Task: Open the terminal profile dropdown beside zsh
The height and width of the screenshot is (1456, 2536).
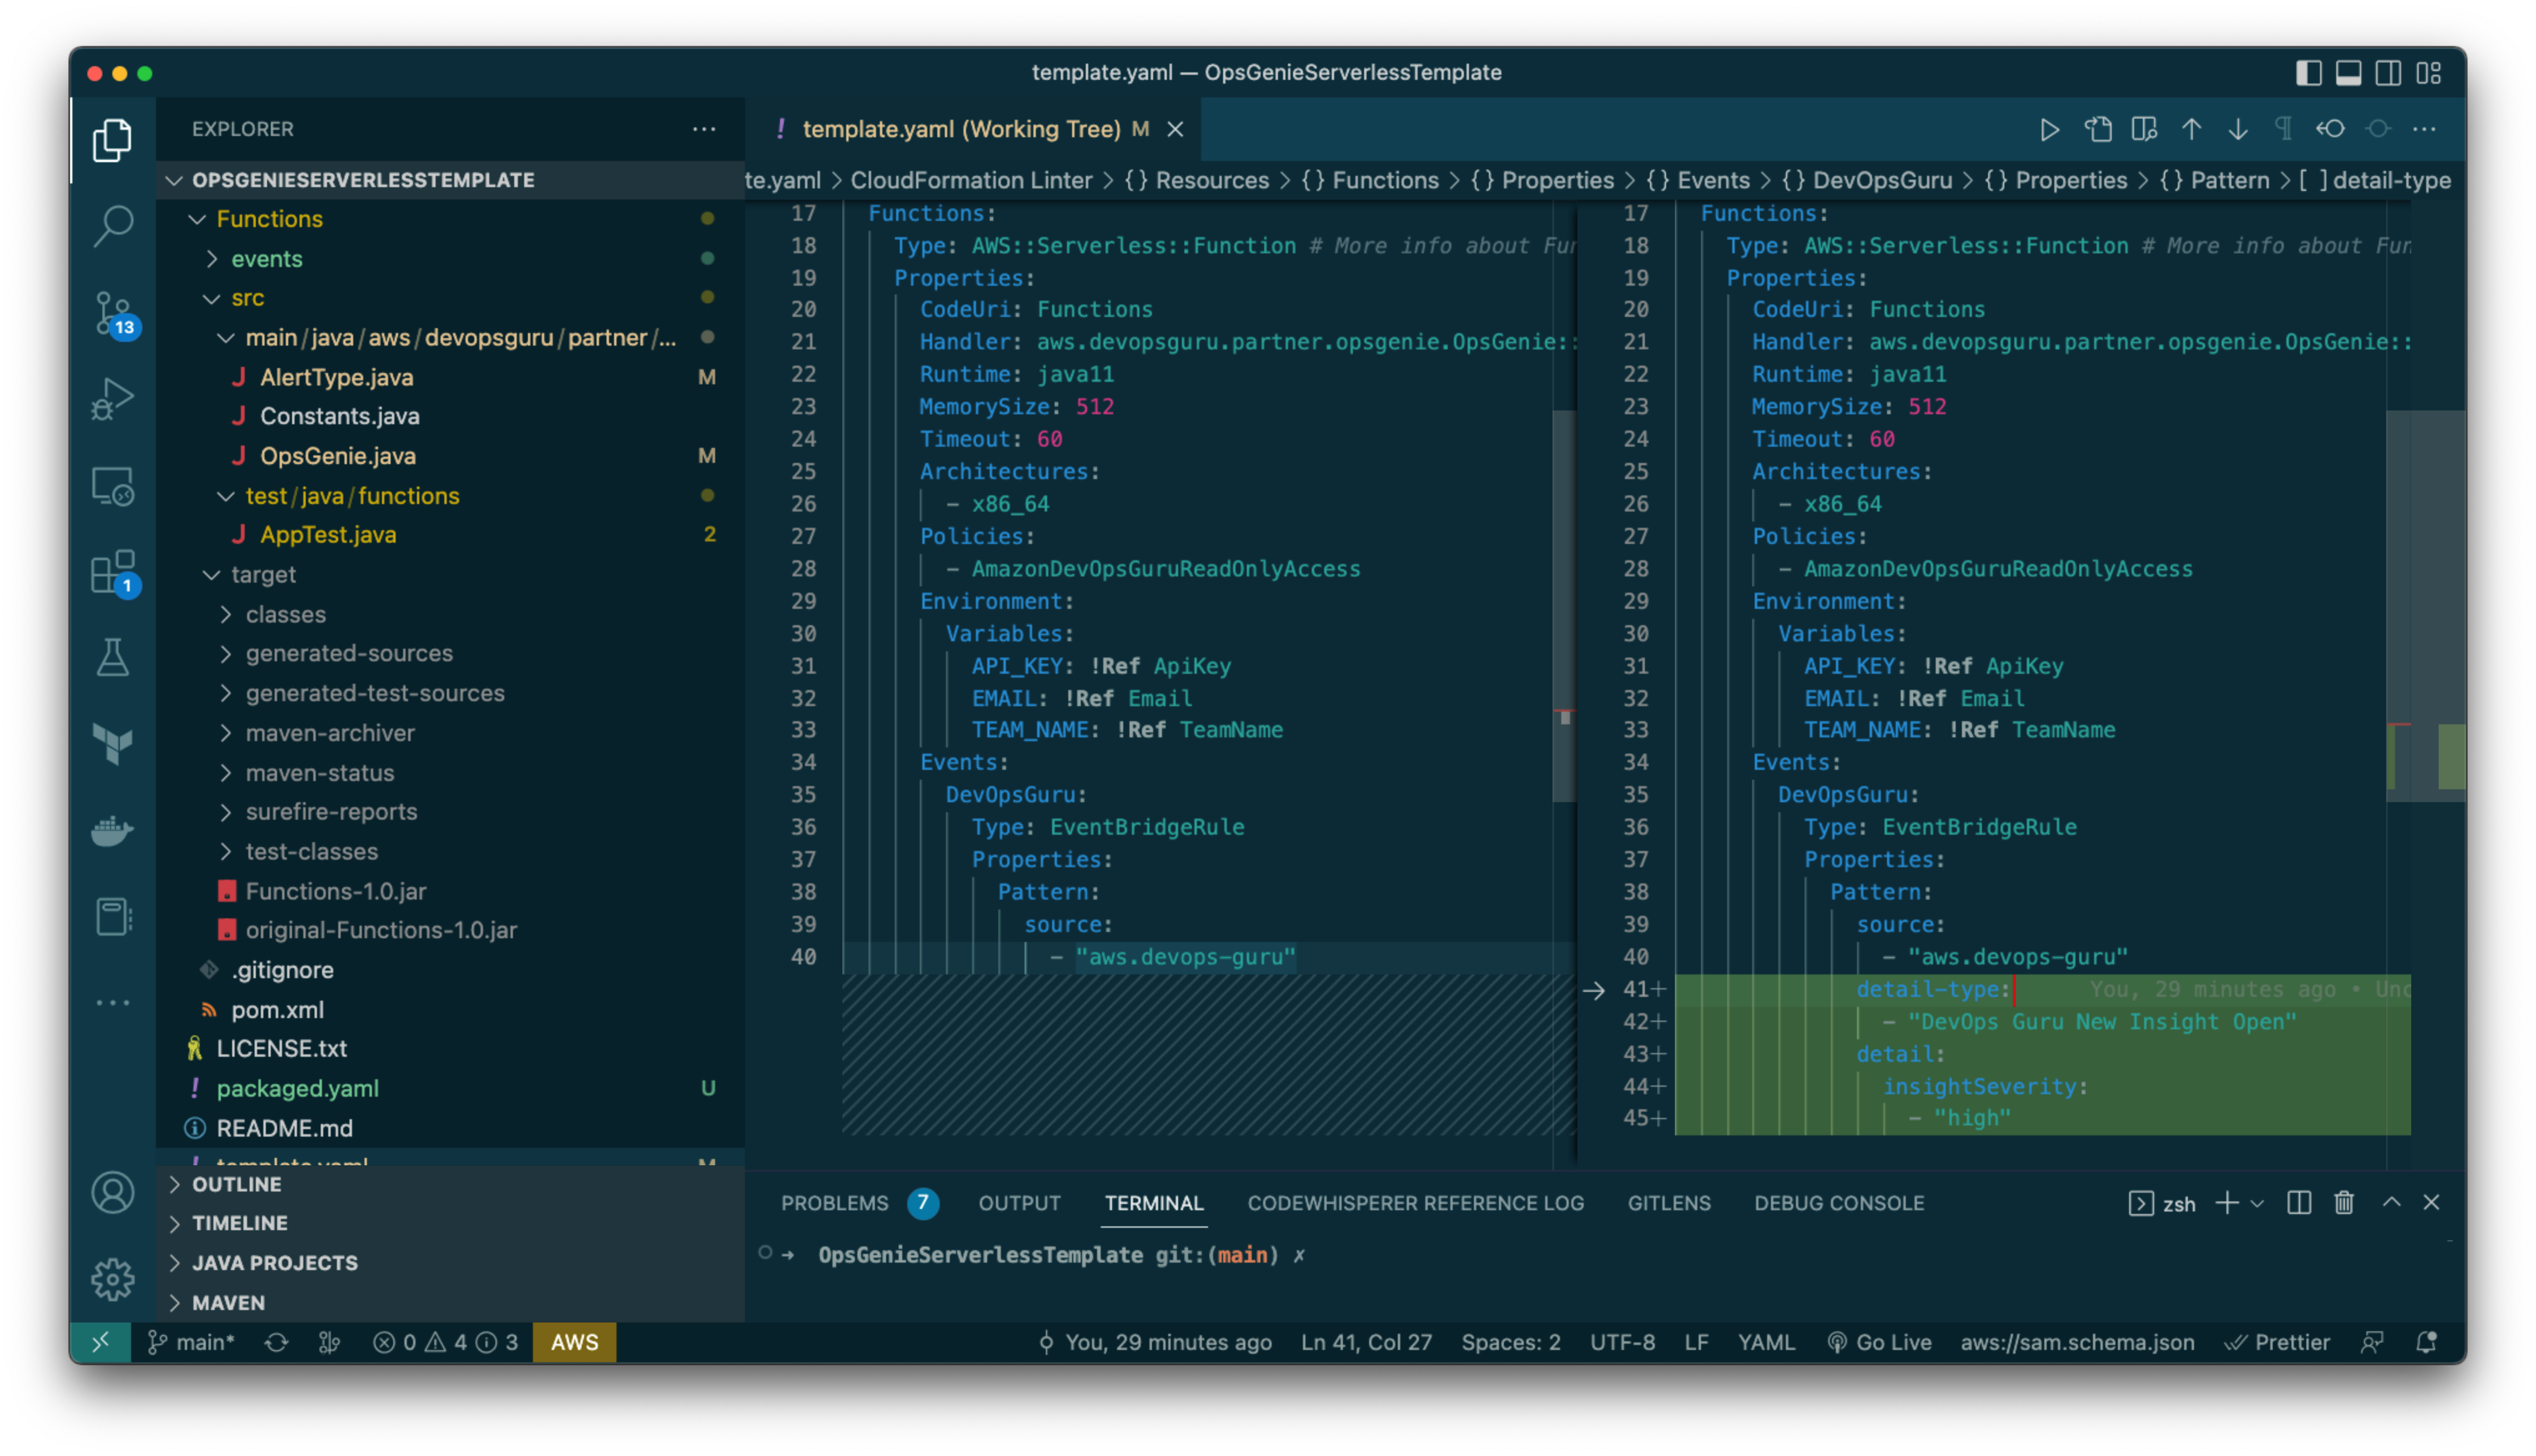Action: [x=2257, y=1203]
